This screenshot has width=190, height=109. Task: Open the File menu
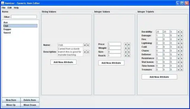tap(4, 8)
